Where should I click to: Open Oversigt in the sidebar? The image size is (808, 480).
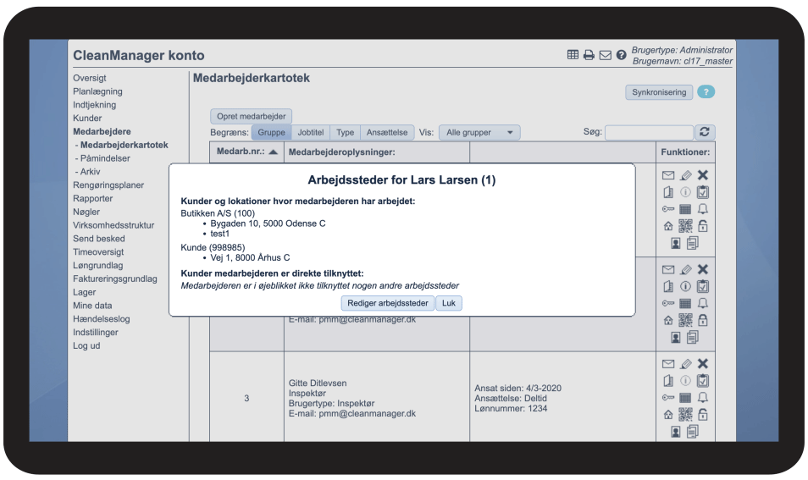(90, 78)
